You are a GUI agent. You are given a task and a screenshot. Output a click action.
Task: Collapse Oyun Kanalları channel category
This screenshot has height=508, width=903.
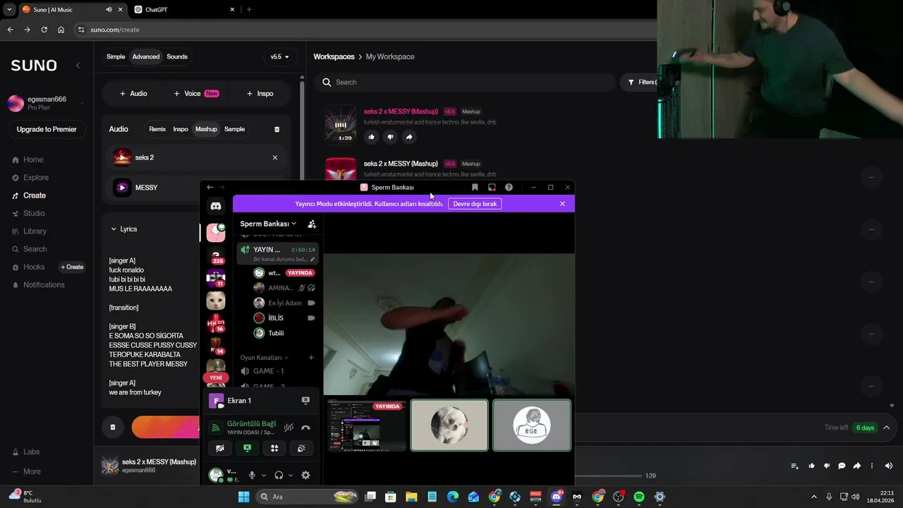coord(265,358)
